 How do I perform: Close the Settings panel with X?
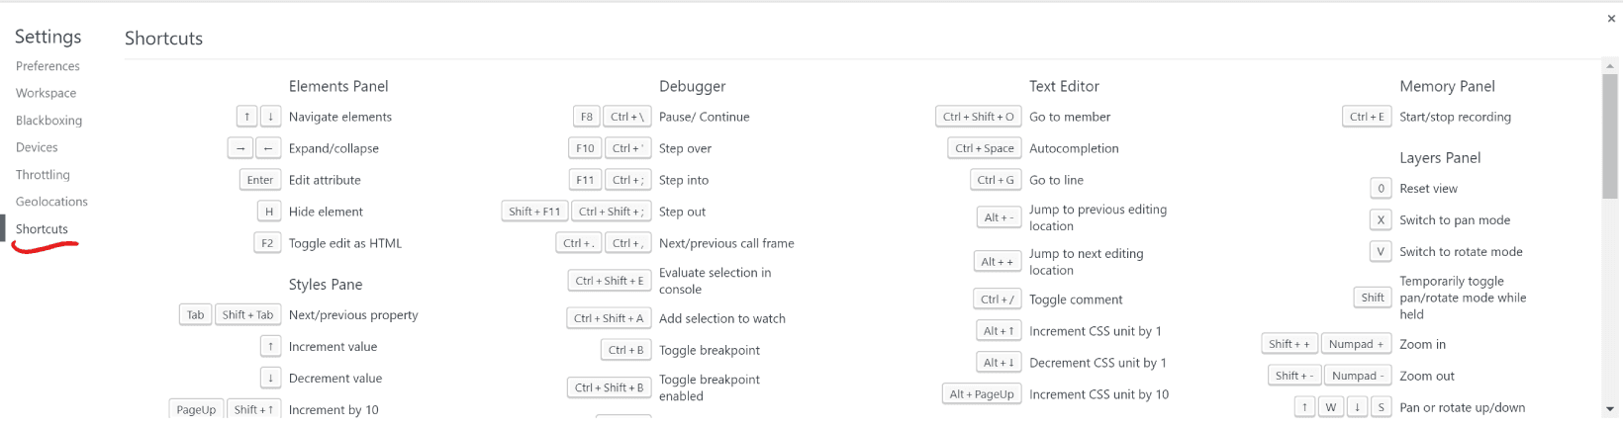click(1611, 19)
